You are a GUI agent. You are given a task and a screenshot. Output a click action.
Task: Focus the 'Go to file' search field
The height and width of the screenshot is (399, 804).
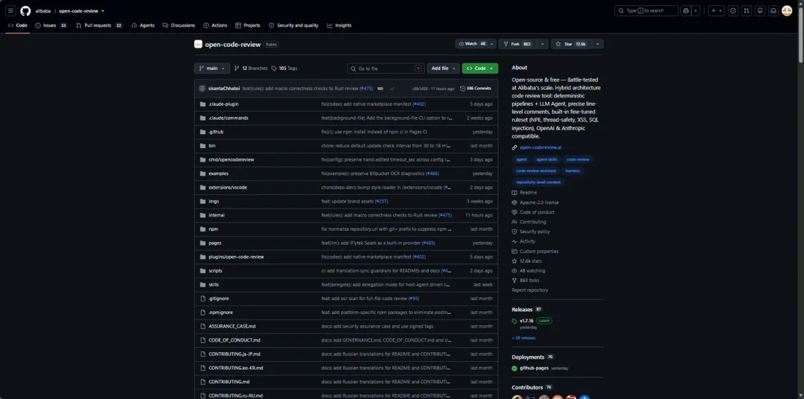click(386, 68)
